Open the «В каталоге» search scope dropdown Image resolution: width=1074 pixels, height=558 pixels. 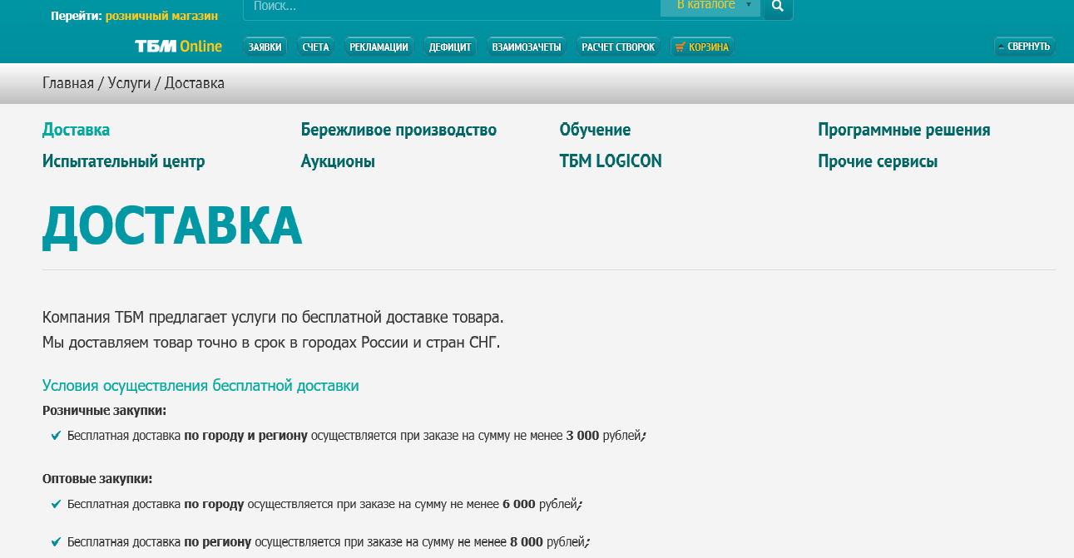(710, 7)
